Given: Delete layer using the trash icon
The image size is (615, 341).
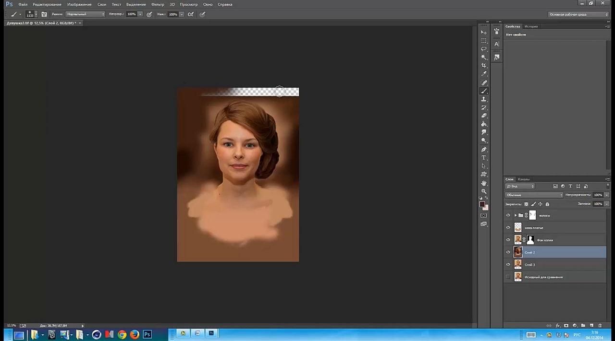Looking at the screenshot, I should [600, 326].
